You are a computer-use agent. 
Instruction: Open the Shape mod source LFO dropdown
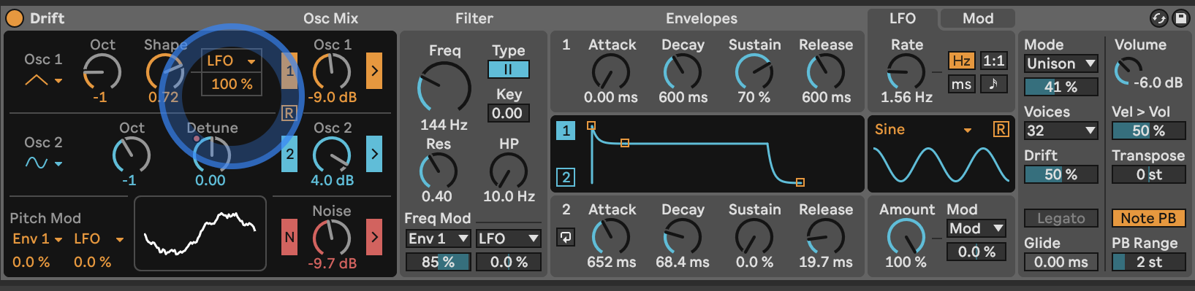pos(231,61)
